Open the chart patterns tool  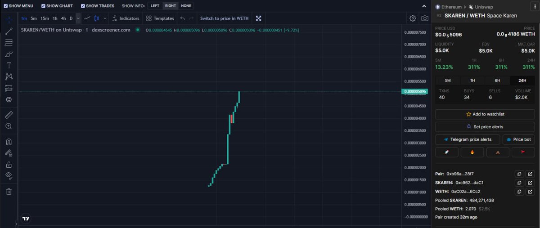click(x=9, y=77)
